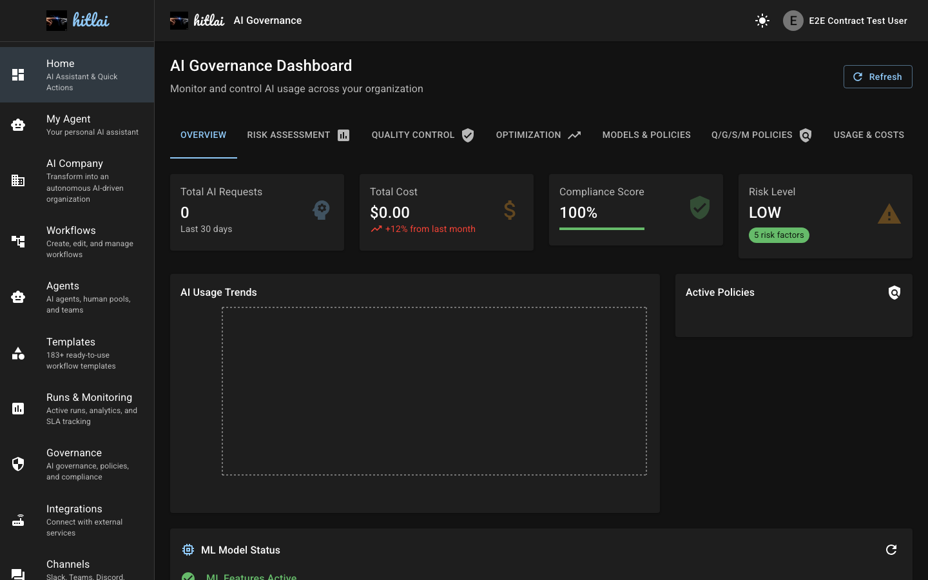This screenshot has width=928, height=580.
Task: Click the Refresh button
Action: pos(878,77)
